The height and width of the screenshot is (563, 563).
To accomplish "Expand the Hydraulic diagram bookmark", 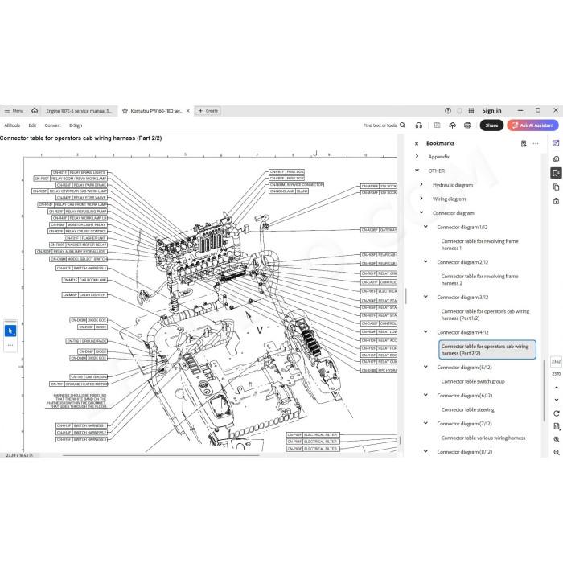I will point(421,184).
